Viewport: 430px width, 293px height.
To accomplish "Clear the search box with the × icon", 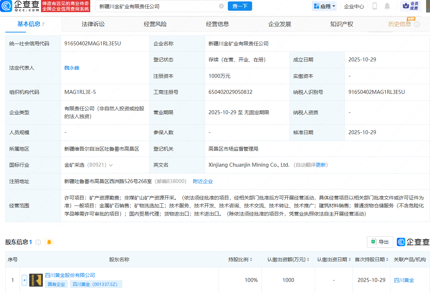I will point(222,6).
